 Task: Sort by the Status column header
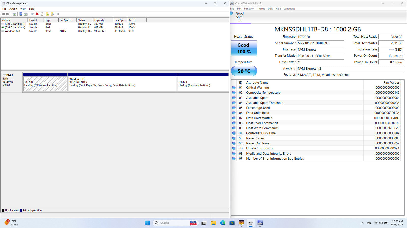pos(84,20)
